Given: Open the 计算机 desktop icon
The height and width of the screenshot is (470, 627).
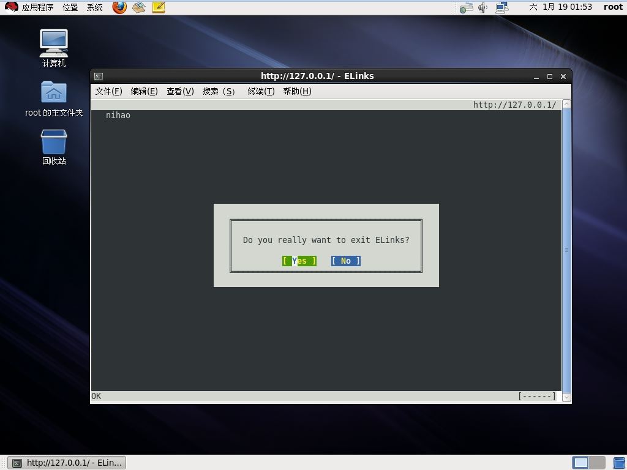Looking at the screenshot, I should pos(54,48).
